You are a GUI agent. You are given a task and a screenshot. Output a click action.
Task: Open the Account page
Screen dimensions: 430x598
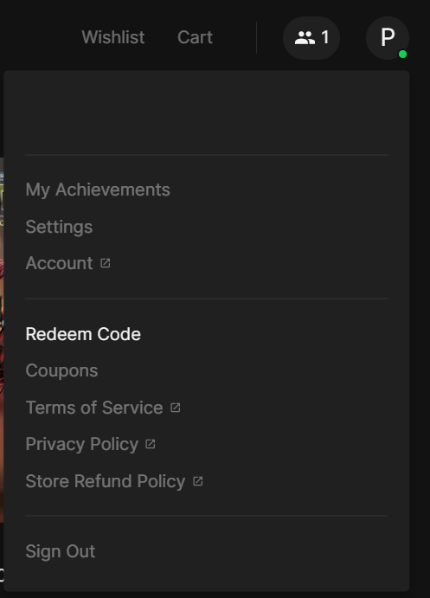(59, 263)
